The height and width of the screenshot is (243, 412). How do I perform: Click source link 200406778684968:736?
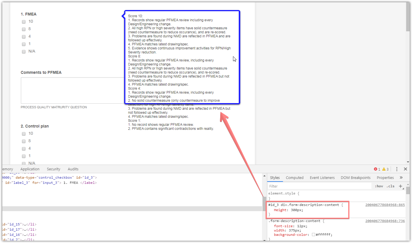click(x=385, y=221)
